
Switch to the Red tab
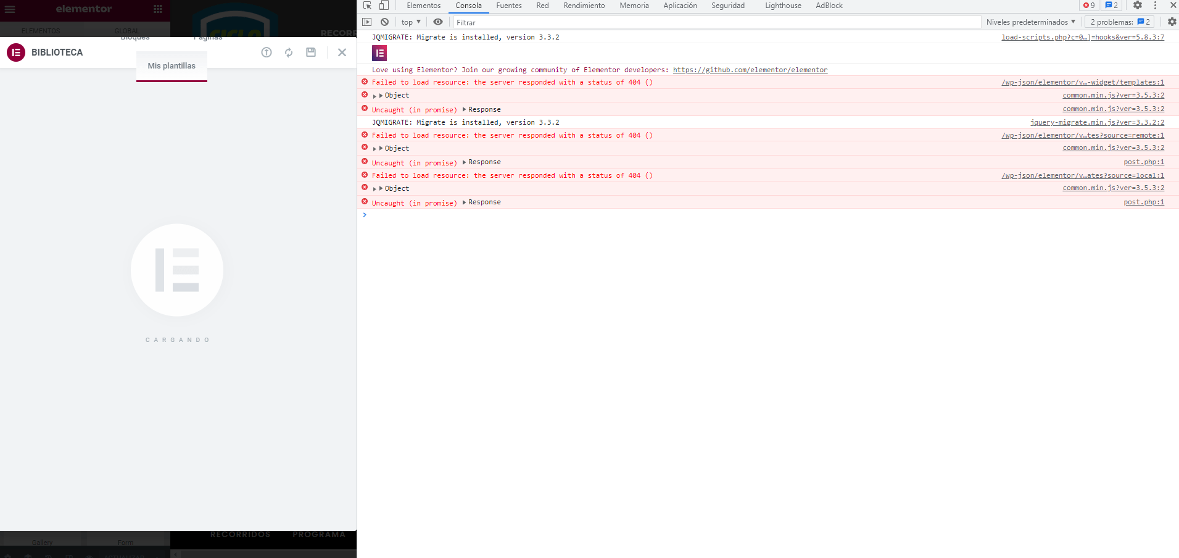tap(542, 6)
